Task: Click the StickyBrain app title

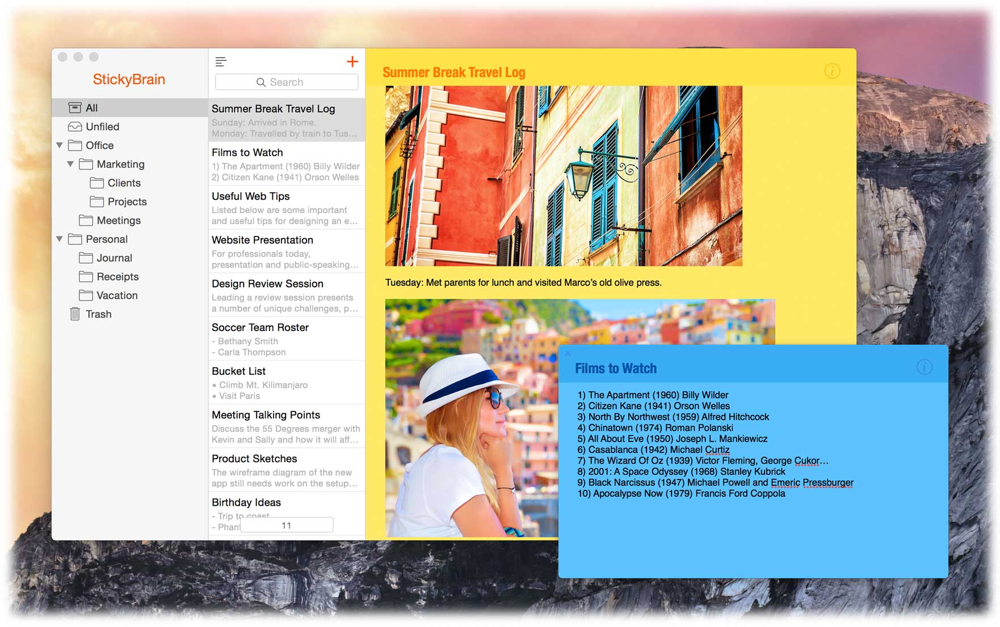Action: [129, 79]
